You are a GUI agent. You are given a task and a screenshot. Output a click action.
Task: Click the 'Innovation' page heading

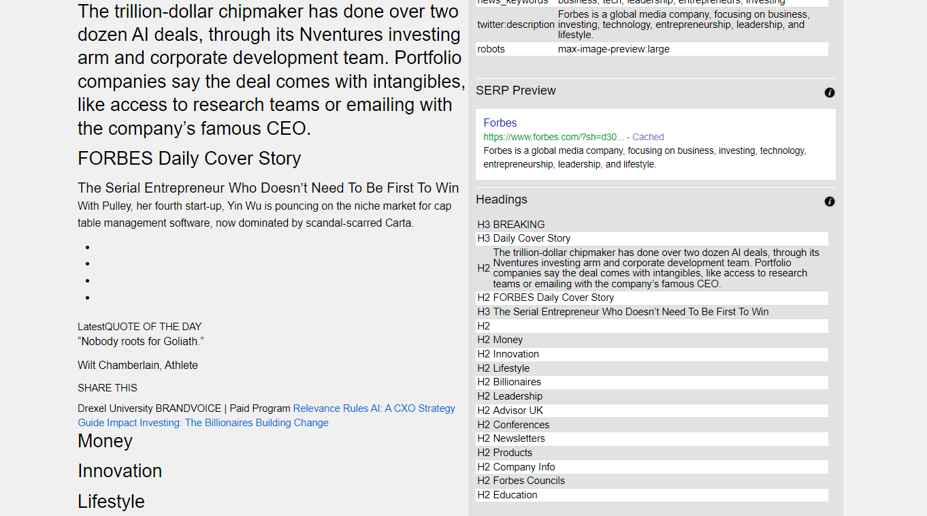(x=120, y=471)
